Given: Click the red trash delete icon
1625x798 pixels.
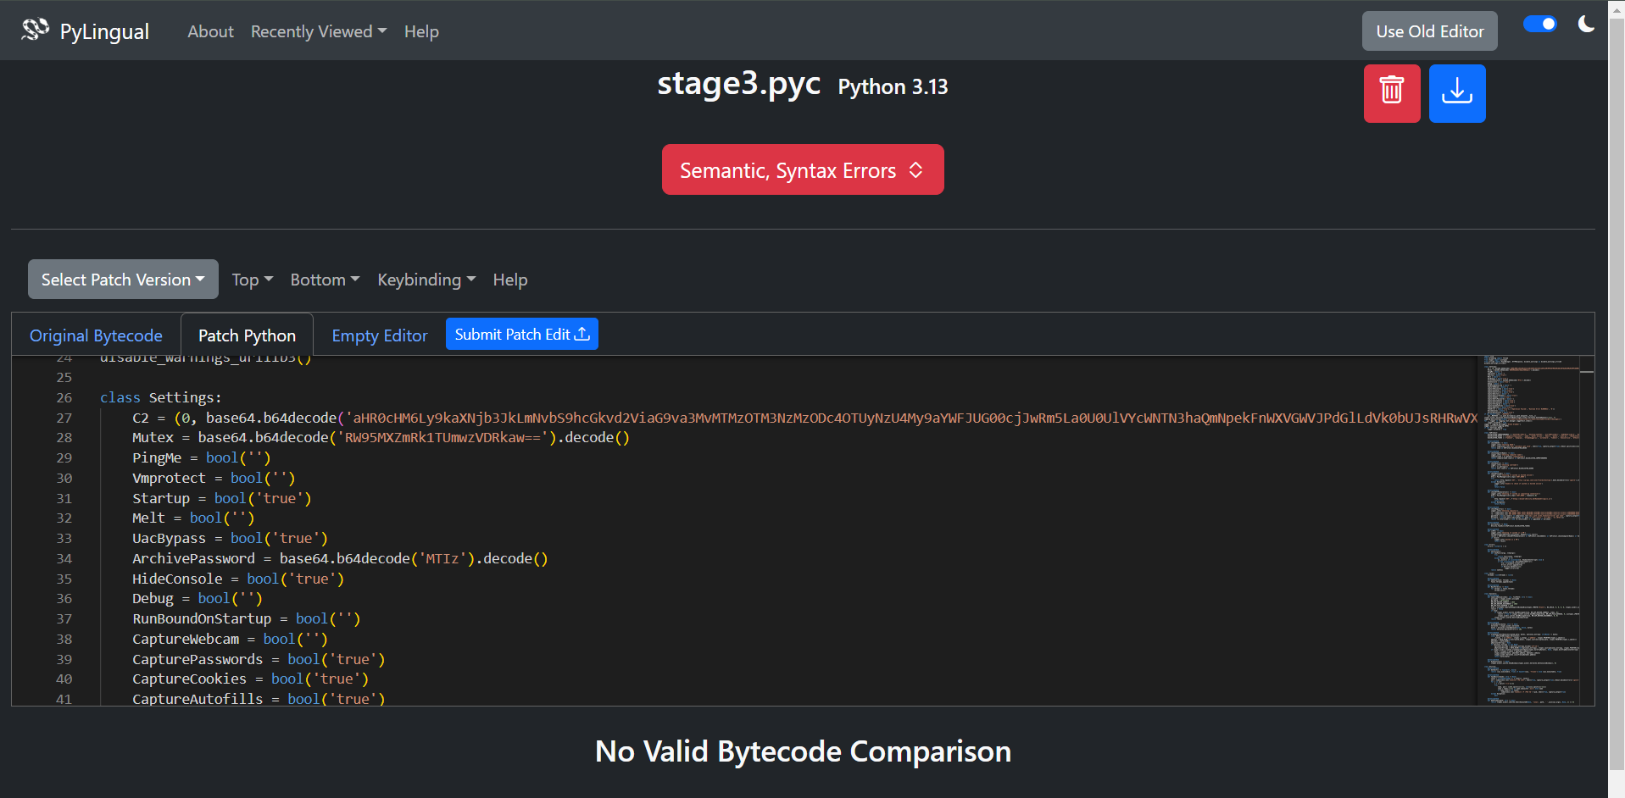Looking at the screenshot, I should 1391,93.
